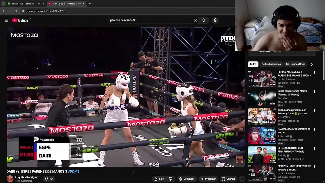The width and height of the screenshot is (325, 183).
Task: Click the 'RobleisJAJA' channel name
Action: [283, 136]
